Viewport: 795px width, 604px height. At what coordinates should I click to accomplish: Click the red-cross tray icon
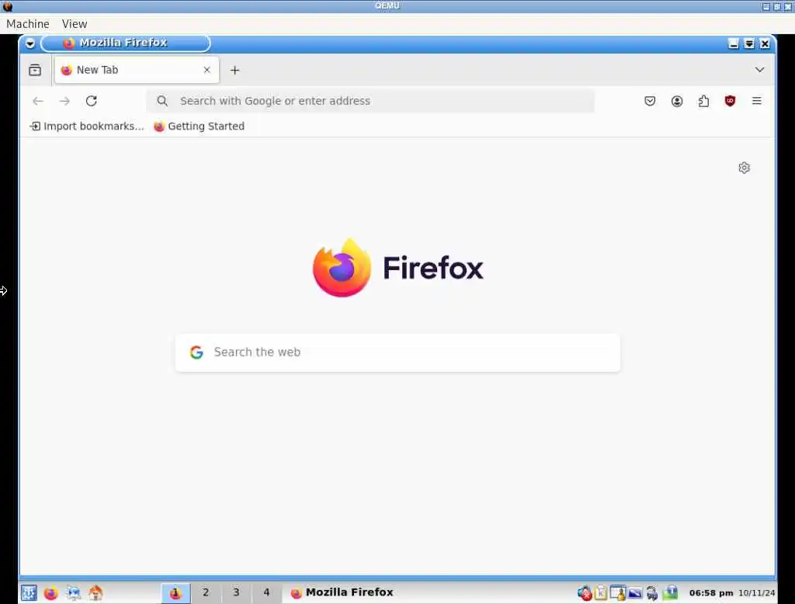pyautogui.click(x=584, y=592)
